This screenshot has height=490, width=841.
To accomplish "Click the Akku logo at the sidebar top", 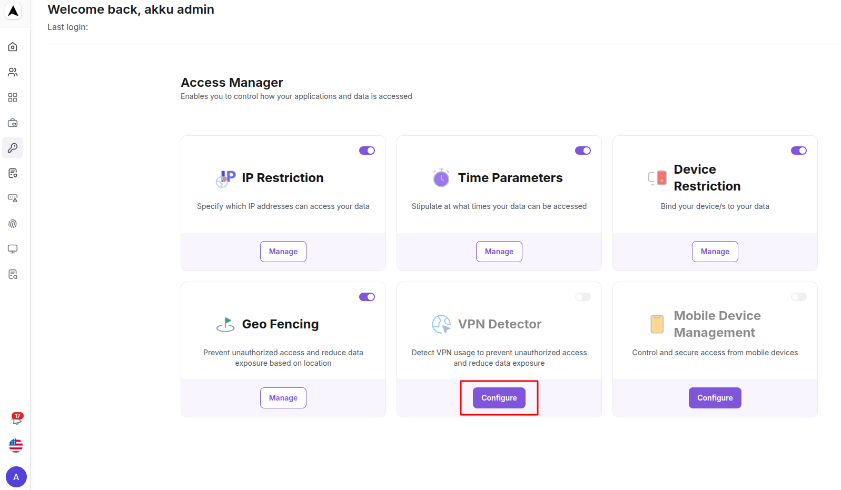I will point(13,11).
